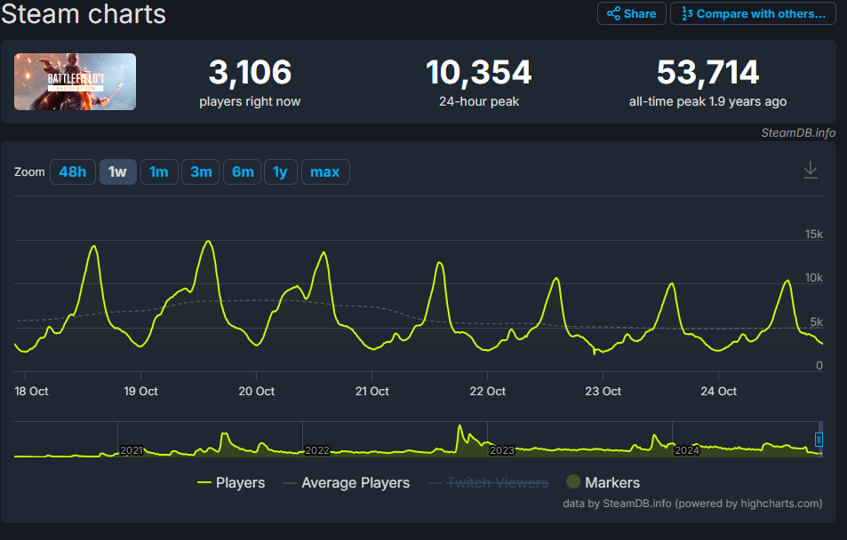Open Compare with others dialog
This screenshot has height=540, width=847.
[x=753, y=13]
